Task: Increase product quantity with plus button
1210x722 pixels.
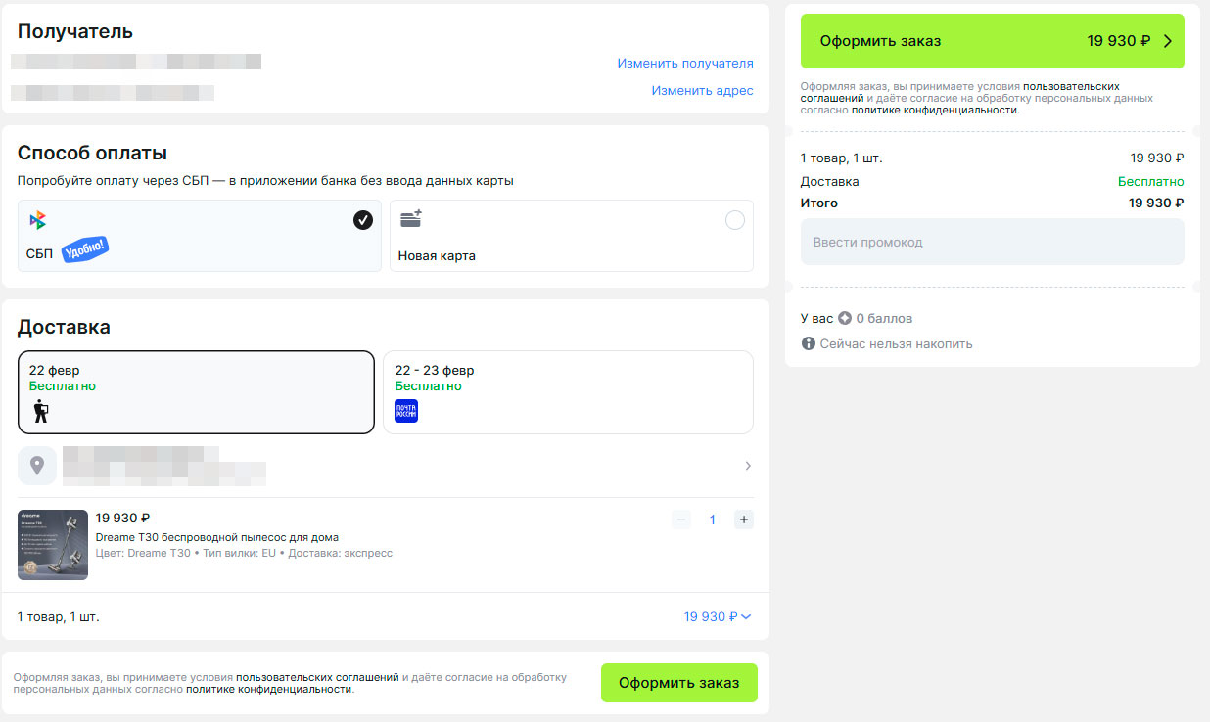Action: click(x=744, y=519)
